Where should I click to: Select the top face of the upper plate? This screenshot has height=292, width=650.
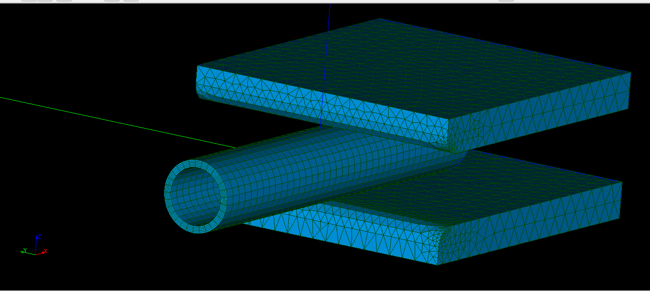(x=410, y=63)
